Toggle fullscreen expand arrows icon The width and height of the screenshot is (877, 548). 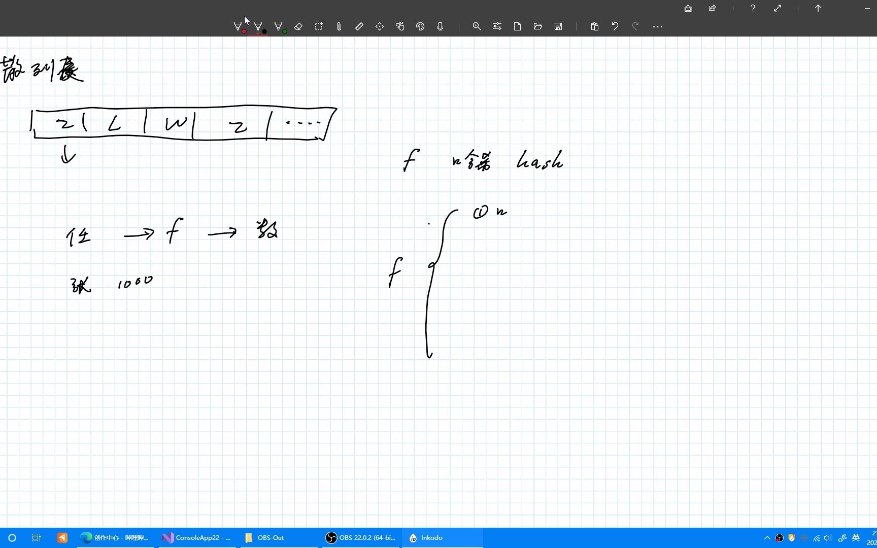778,8
